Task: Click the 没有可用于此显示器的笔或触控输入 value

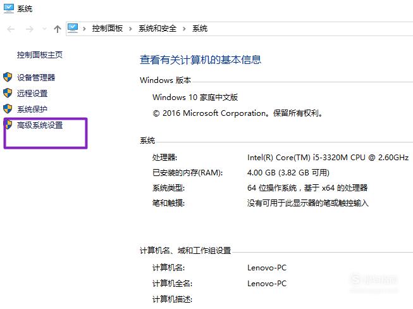Action: 308,203
